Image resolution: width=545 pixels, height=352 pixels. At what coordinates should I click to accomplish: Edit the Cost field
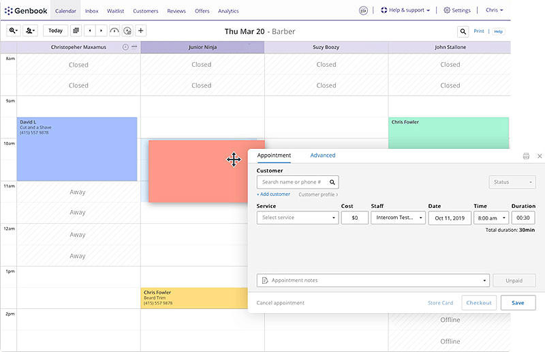click(354, 218)
